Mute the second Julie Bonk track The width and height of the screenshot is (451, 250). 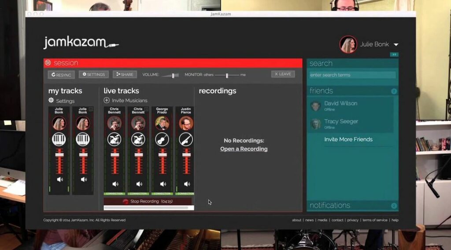point(84,179)
